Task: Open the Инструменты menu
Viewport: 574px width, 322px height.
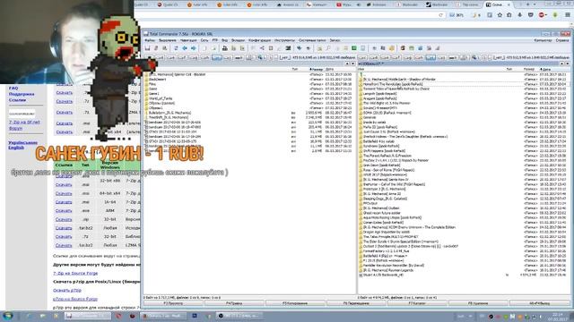Action: [284, 40]
